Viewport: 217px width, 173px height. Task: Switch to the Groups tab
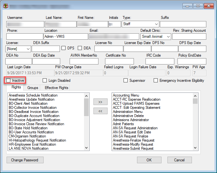(33, 88)
